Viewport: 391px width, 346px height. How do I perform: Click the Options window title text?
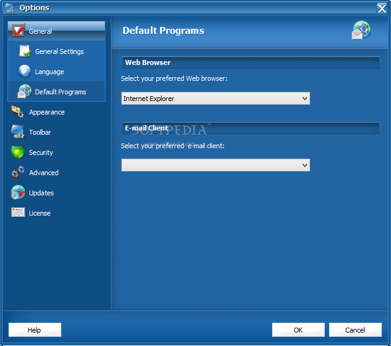(x=34, y=8)
